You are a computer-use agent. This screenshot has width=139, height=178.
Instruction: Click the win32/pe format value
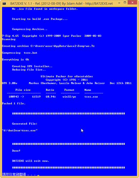(69, 97)
